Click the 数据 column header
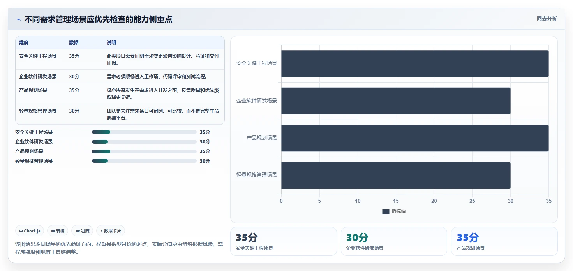573x271 pixels. tap(74, 43)
